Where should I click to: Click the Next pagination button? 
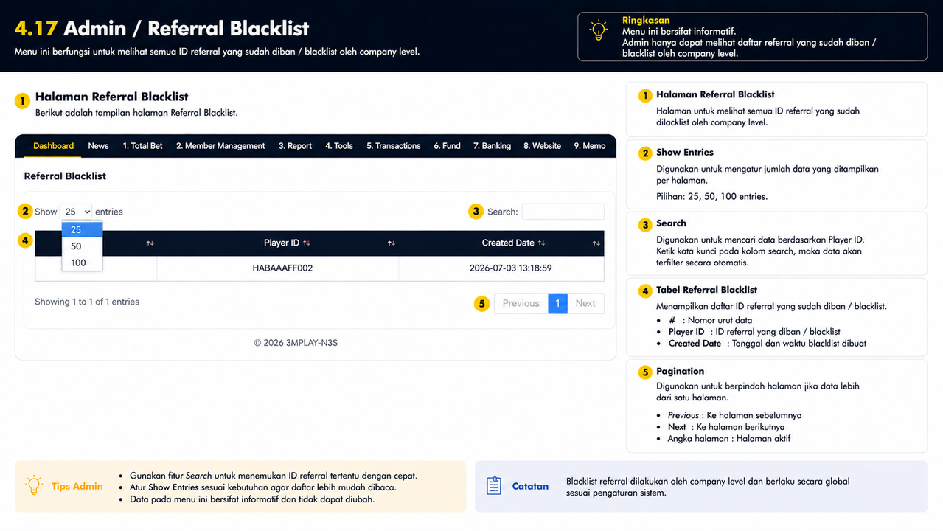click(x=585, y=303)
